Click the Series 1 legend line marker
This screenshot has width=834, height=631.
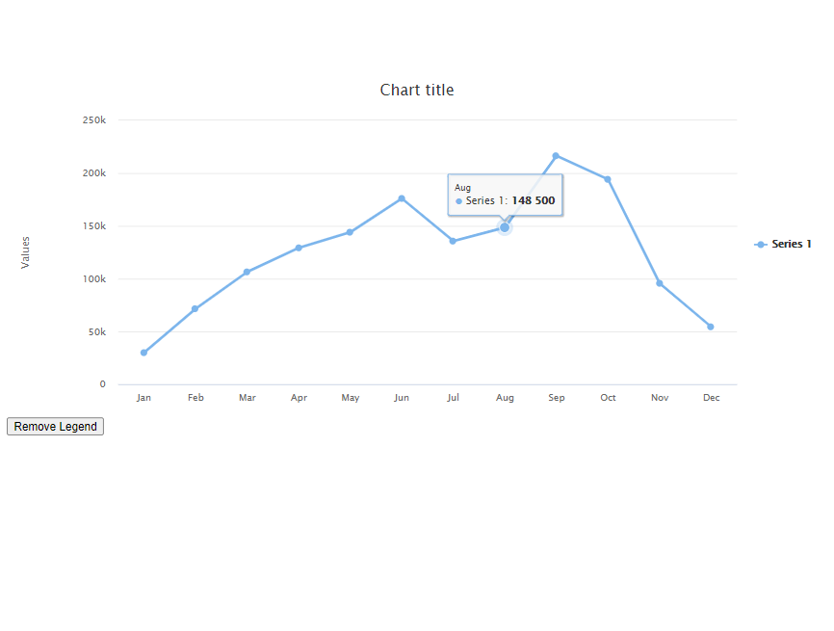point(761,244)
